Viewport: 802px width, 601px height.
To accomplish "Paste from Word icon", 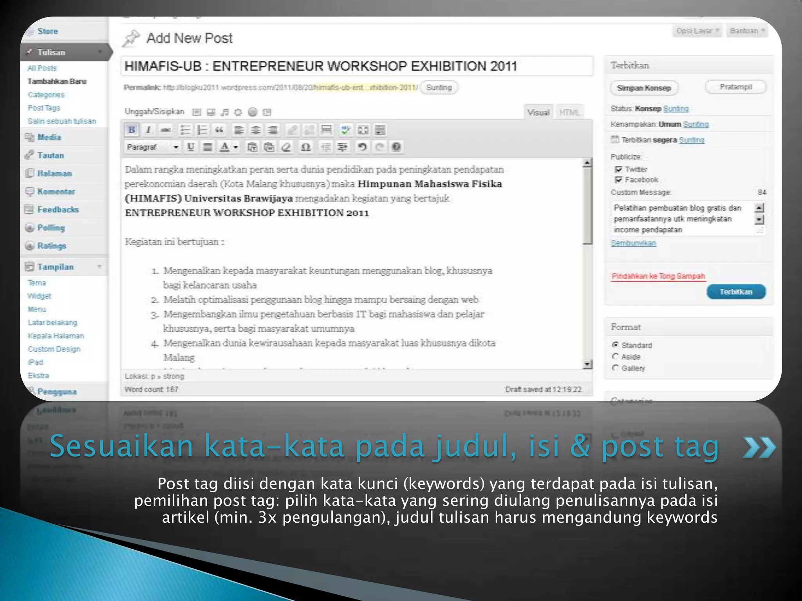I will coord(269,147).
